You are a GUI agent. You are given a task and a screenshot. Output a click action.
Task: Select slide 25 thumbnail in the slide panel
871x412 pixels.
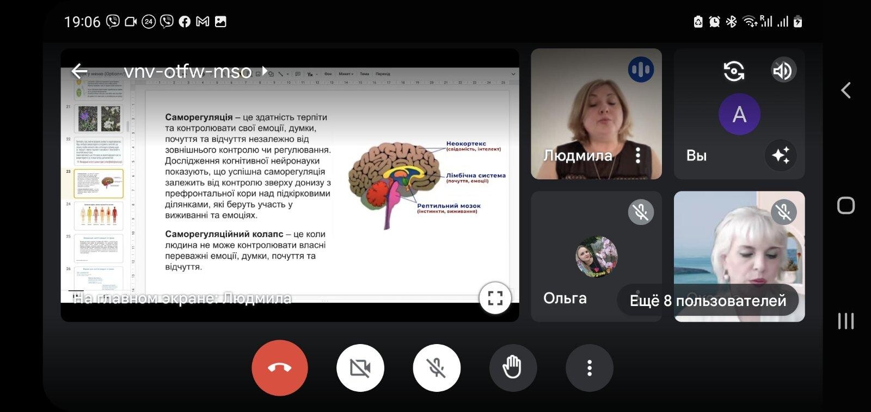click(x=99, y=248)
